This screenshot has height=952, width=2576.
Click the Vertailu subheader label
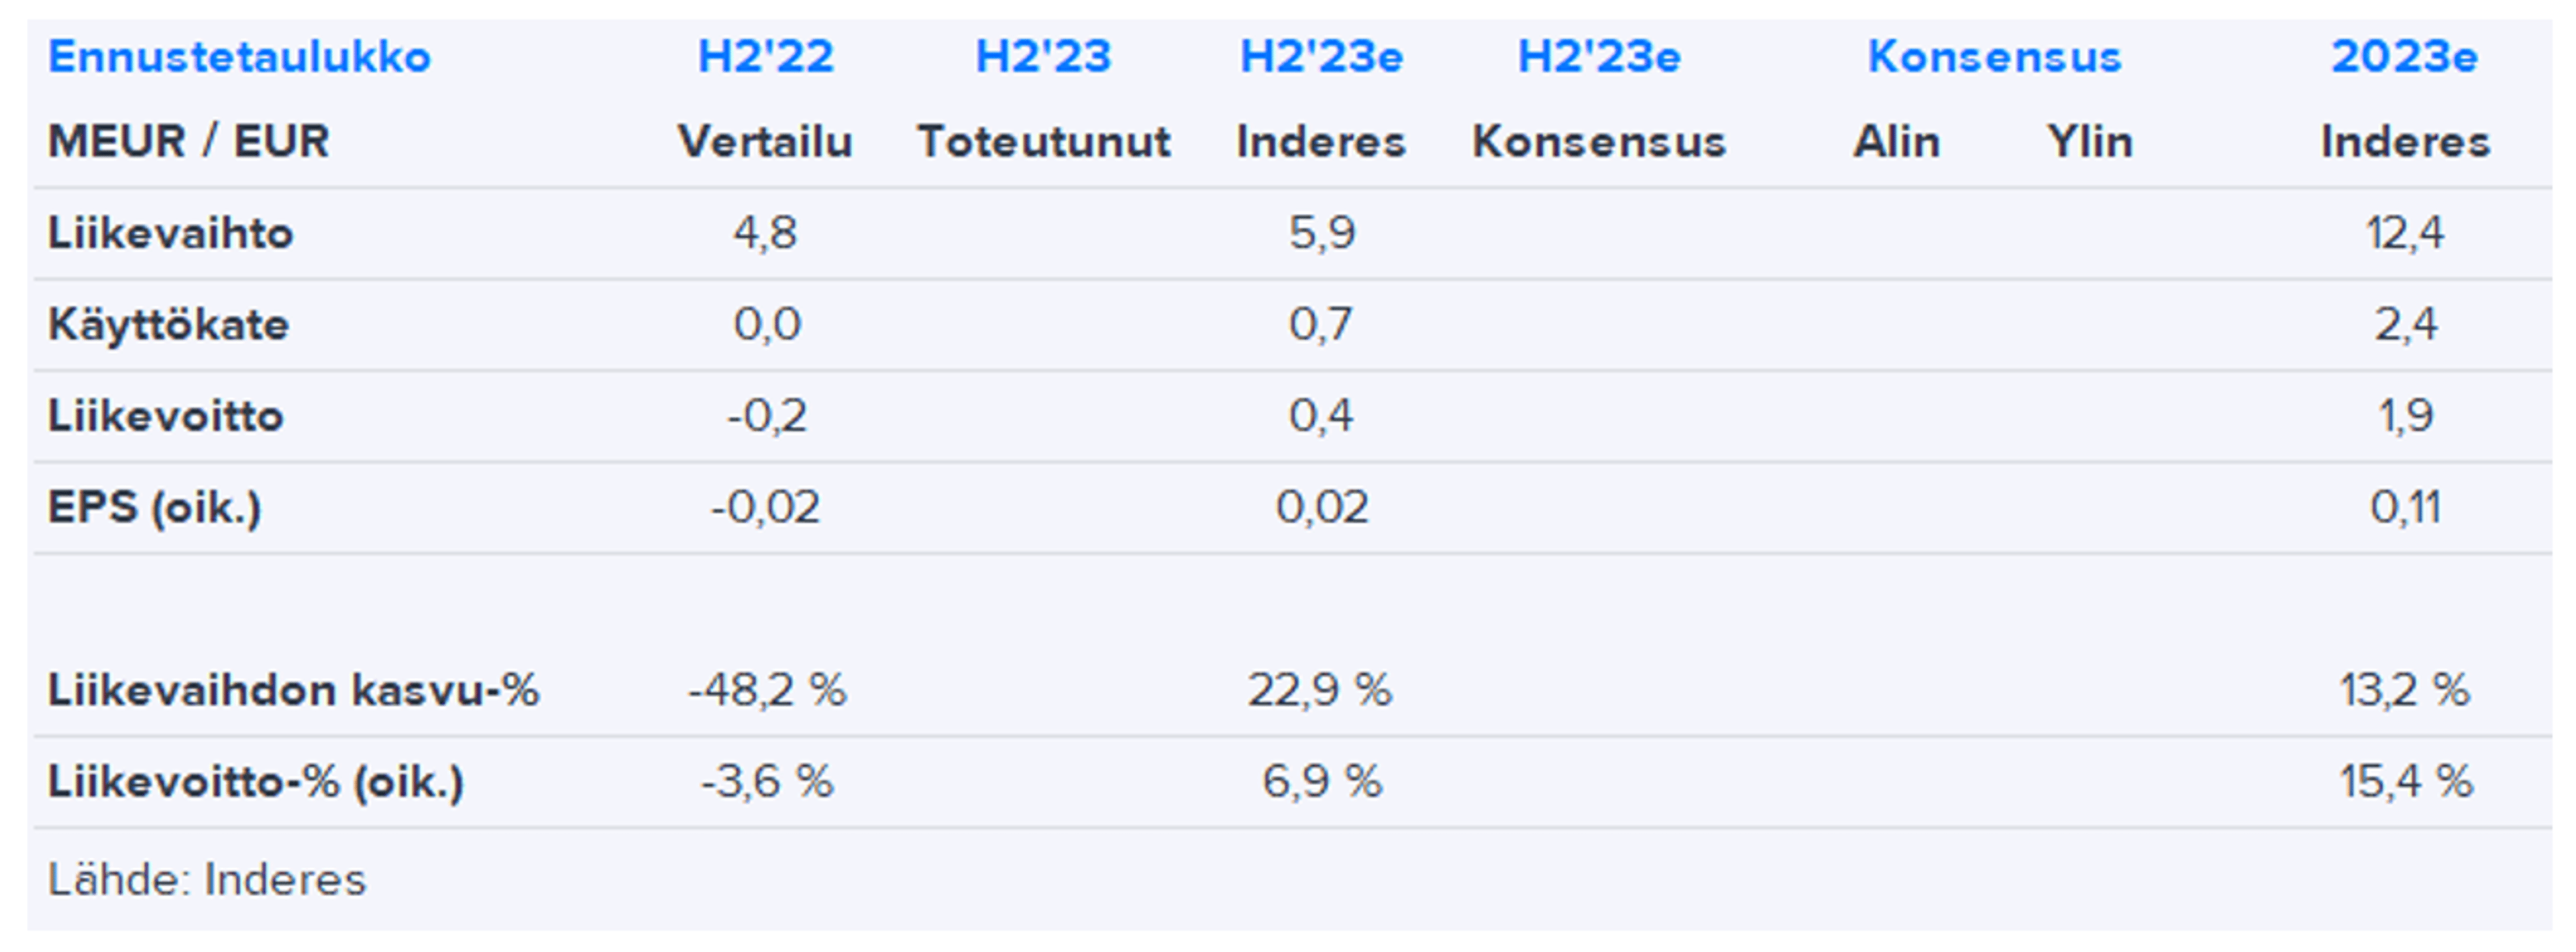click(765, 141)
